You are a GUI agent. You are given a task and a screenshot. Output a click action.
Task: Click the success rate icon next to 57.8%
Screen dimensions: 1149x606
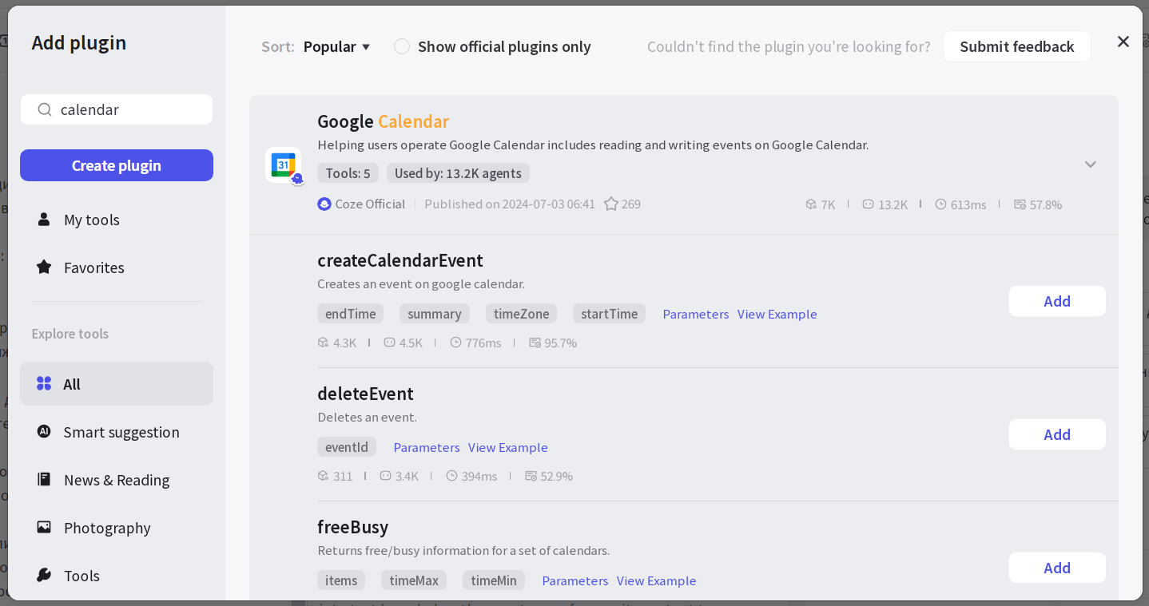(1020, 204)
